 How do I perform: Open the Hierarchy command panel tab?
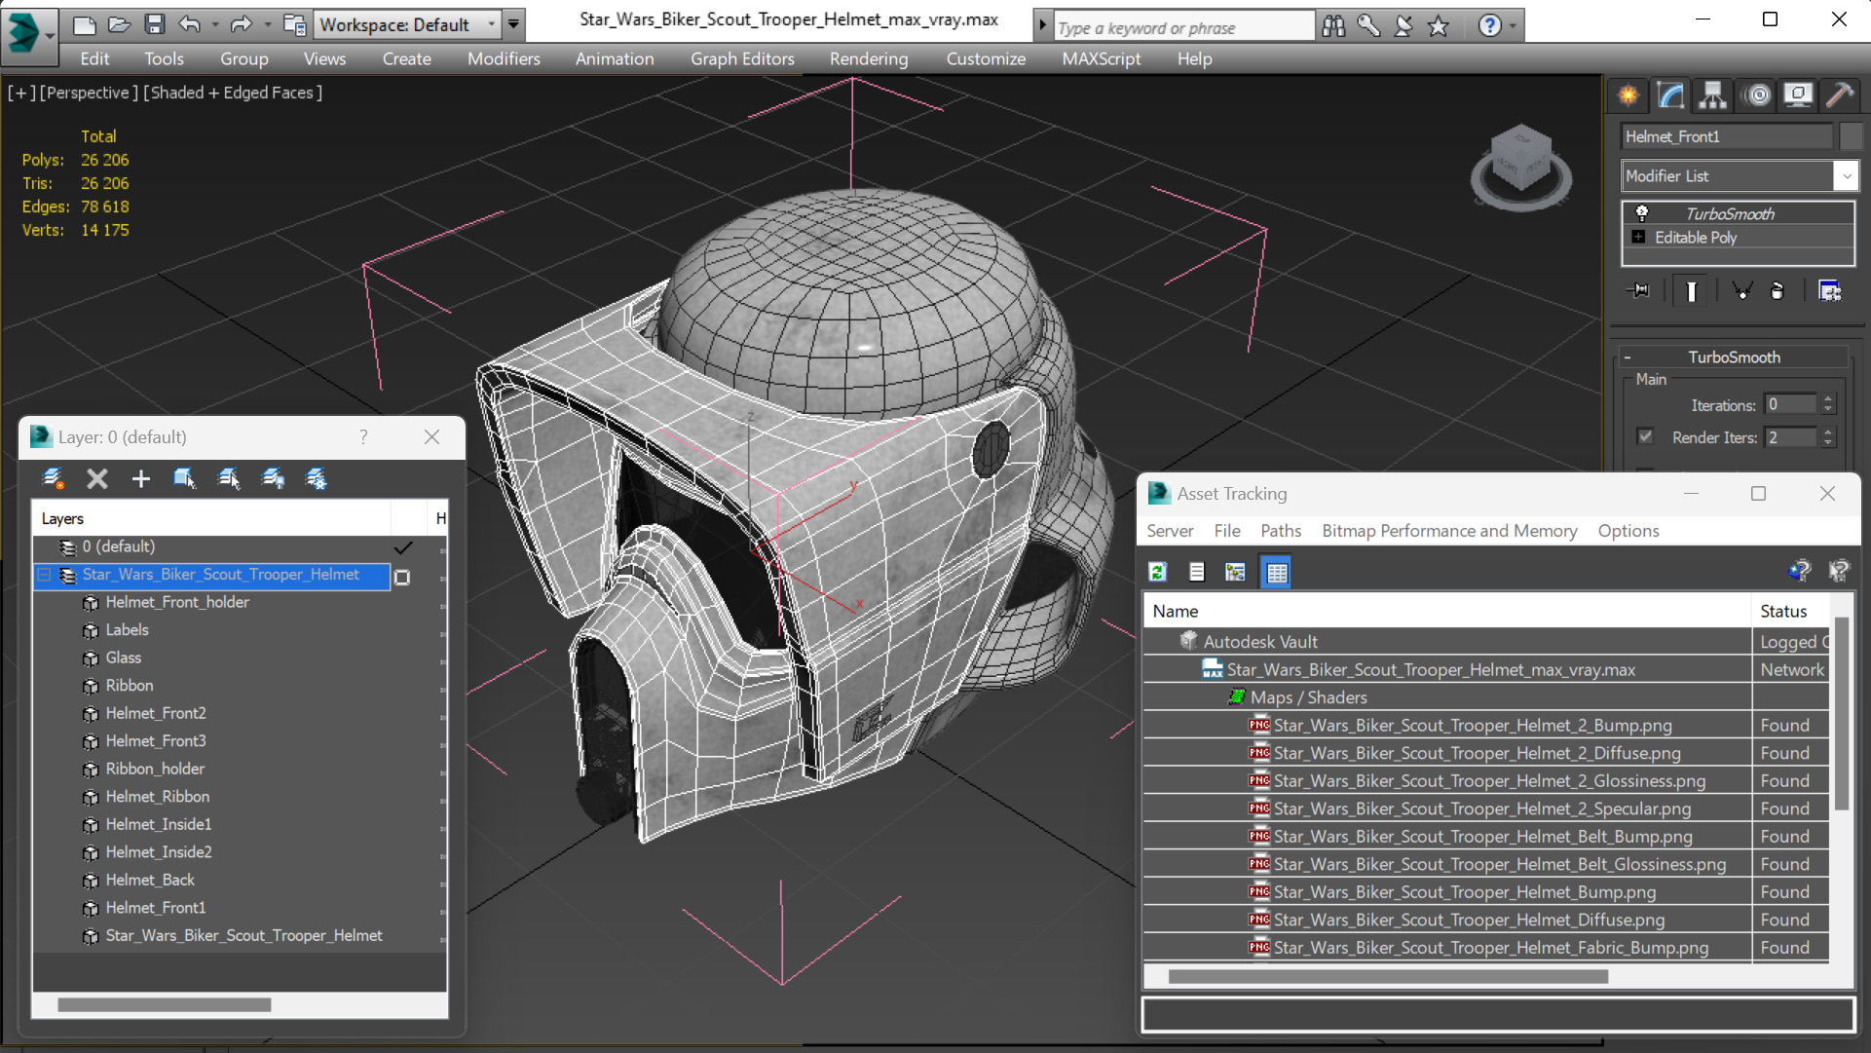pyautogui.click(x=1712, y=95)
